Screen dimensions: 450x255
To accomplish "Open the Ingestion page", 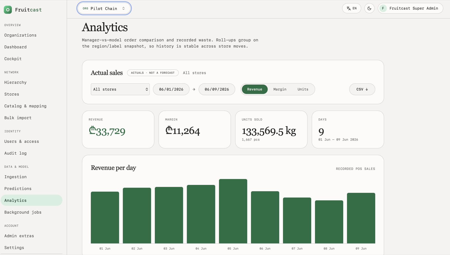I will pos(31,177).
